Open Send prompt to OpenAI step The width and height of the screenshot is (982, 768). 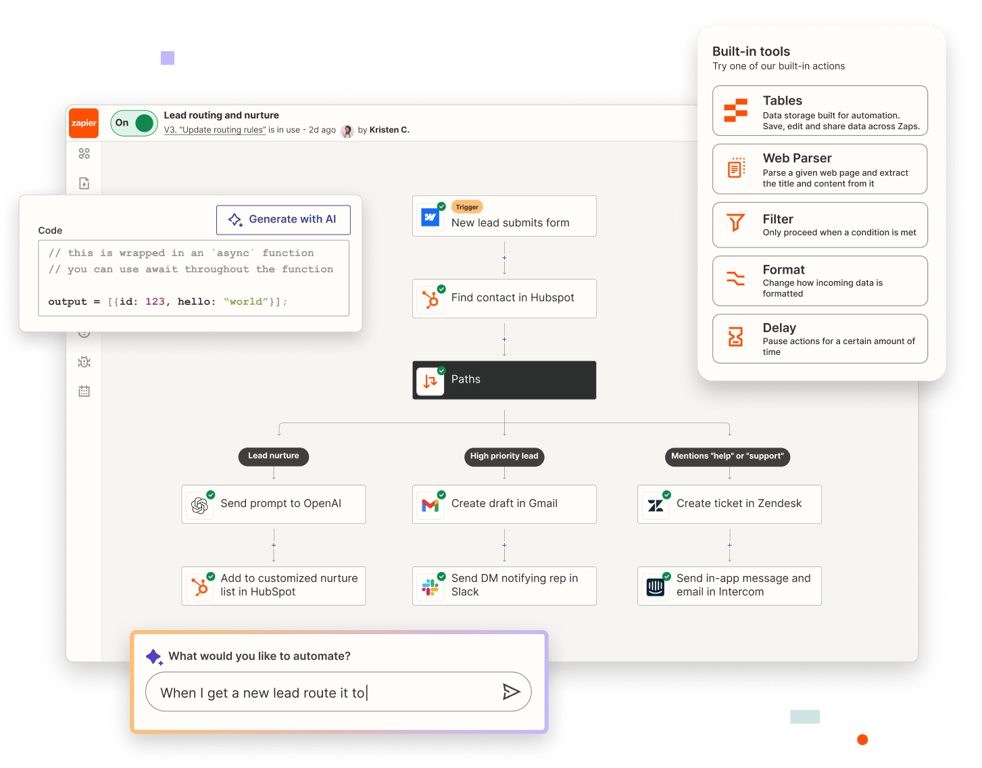[274, 504]
